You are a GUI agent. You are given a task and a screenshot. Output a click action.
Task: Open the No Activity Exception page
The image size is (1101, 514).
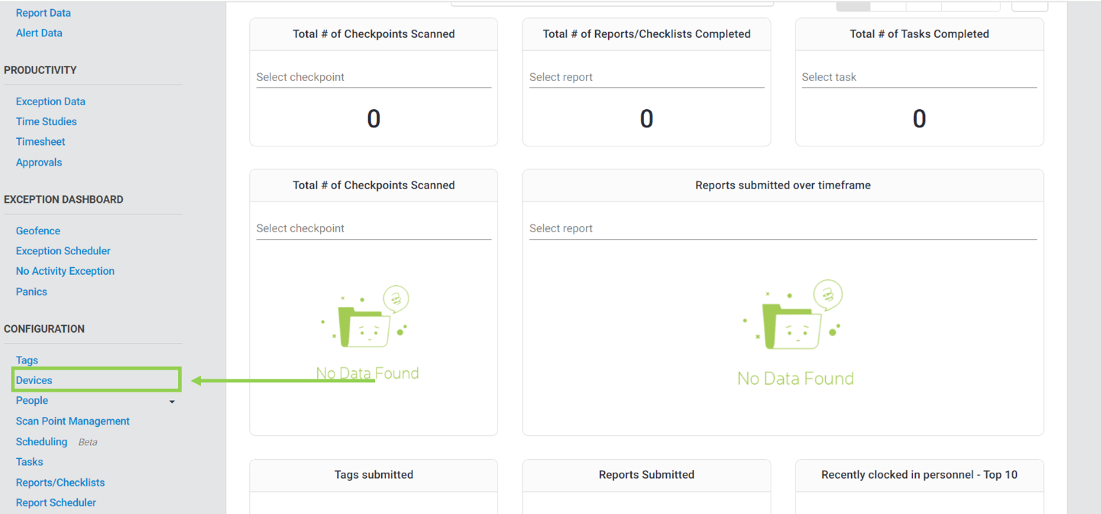pos(65,271)
